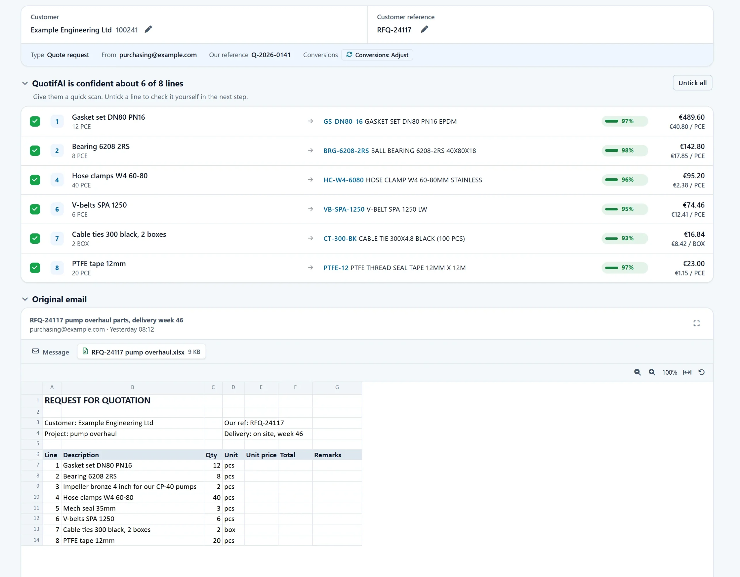Expand email viewer to fullscreen

point(696,323)
